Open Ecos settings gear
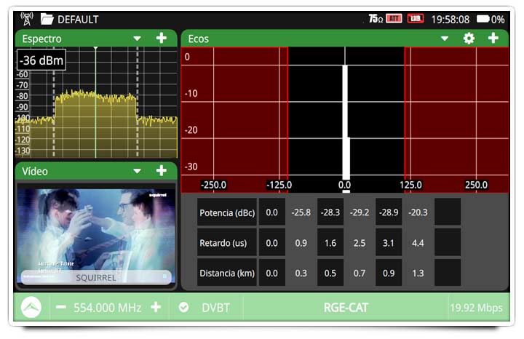This screenshot has width=524, height=339. [x=469, y=39]
